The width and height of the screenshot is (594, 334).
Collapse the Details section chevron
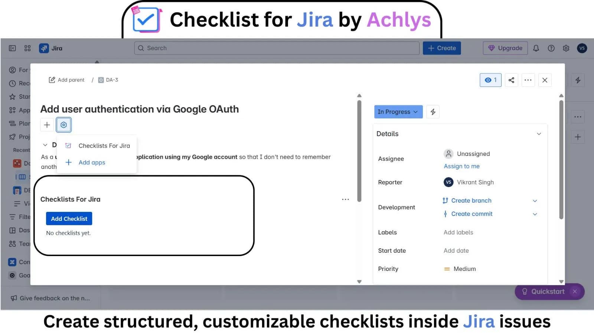(539, 134)
